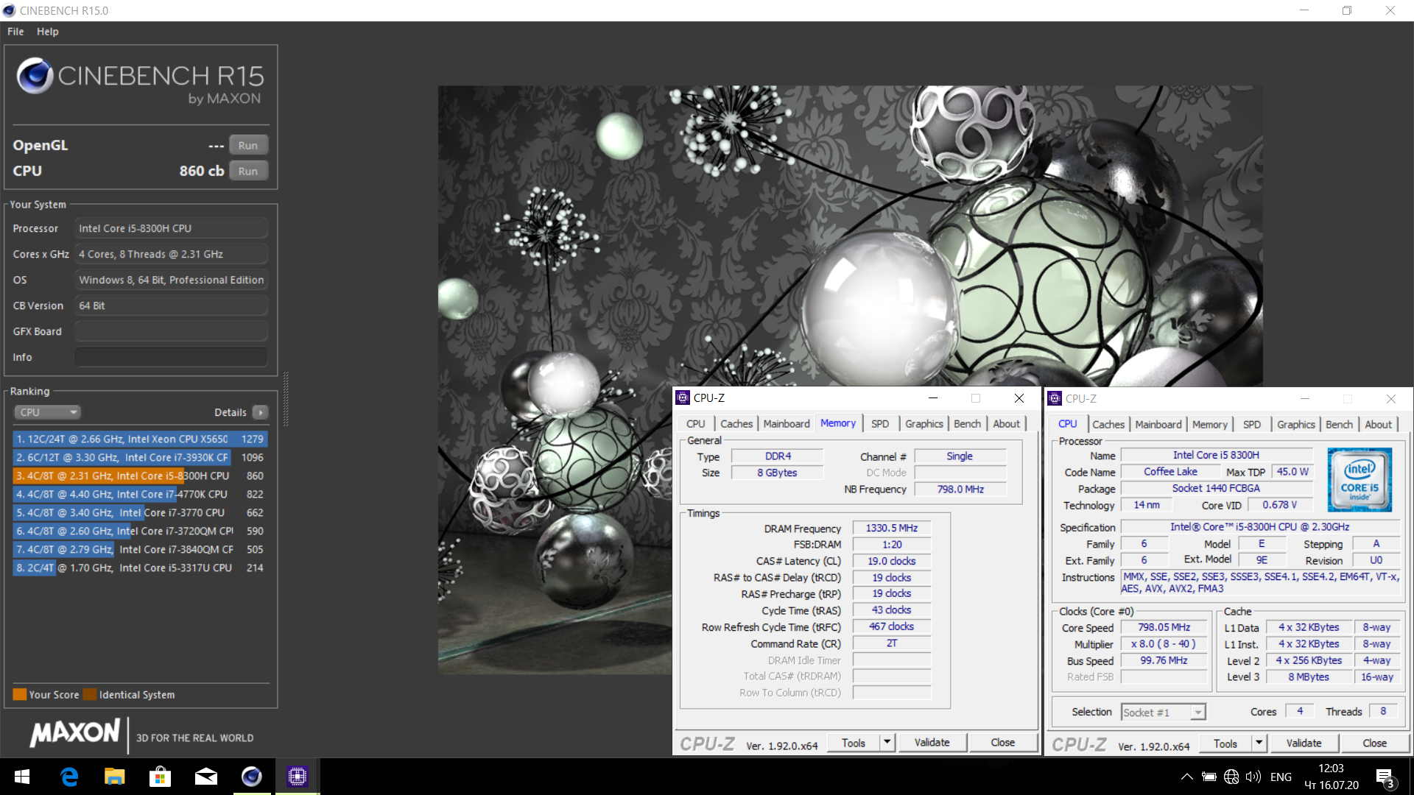Click the Intel Core i5 badge
The height and width of the screenshot is (795, 1414).
point(1360,480)
